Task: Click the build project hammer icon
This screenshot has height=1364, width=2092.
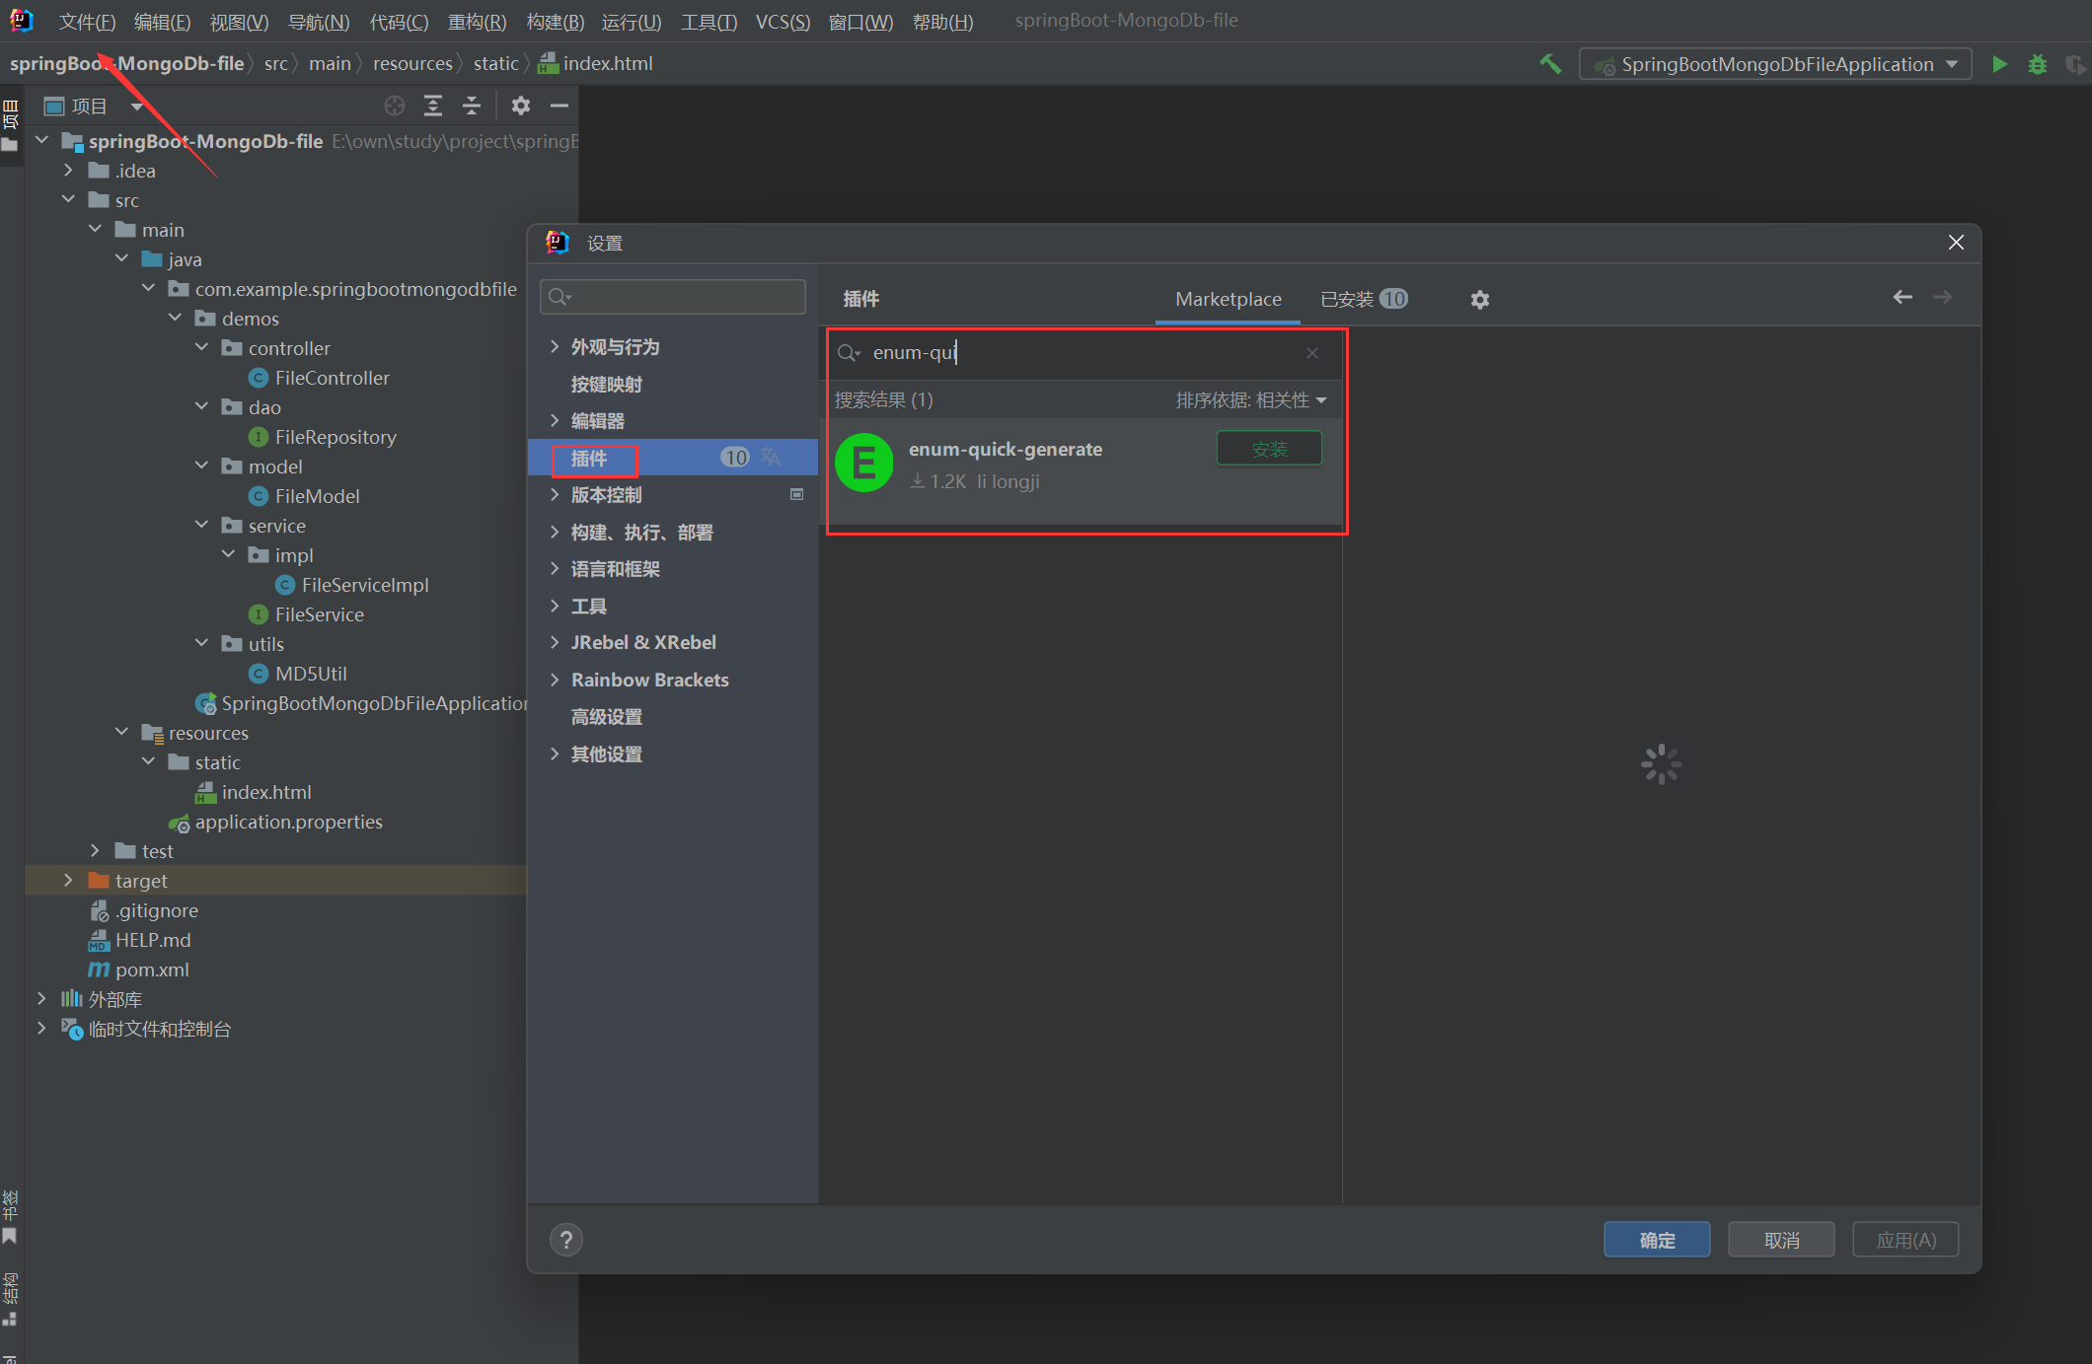Action: point(1550,64)
